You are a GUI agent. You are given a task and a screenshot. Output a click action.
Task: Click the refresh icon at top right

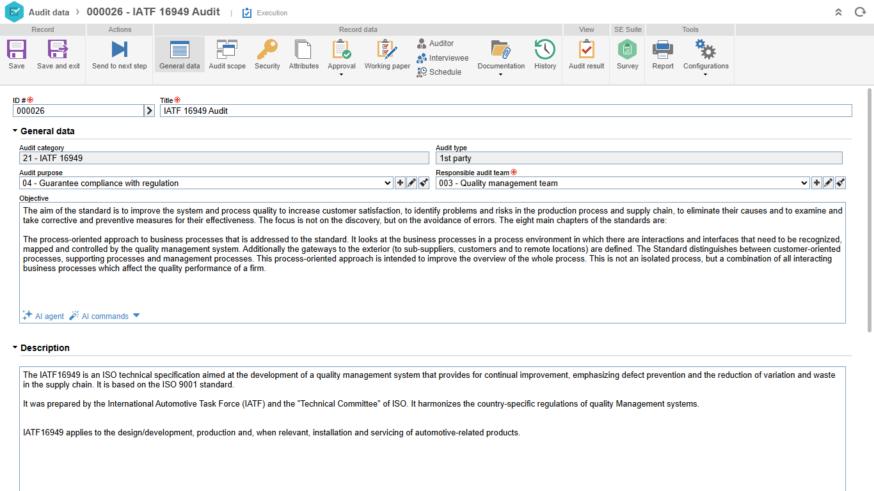point(861,12)
